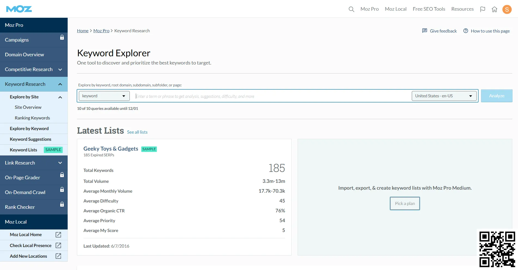Expand Competitive Research chevron
518x270 pixels.
coord(60,69)
